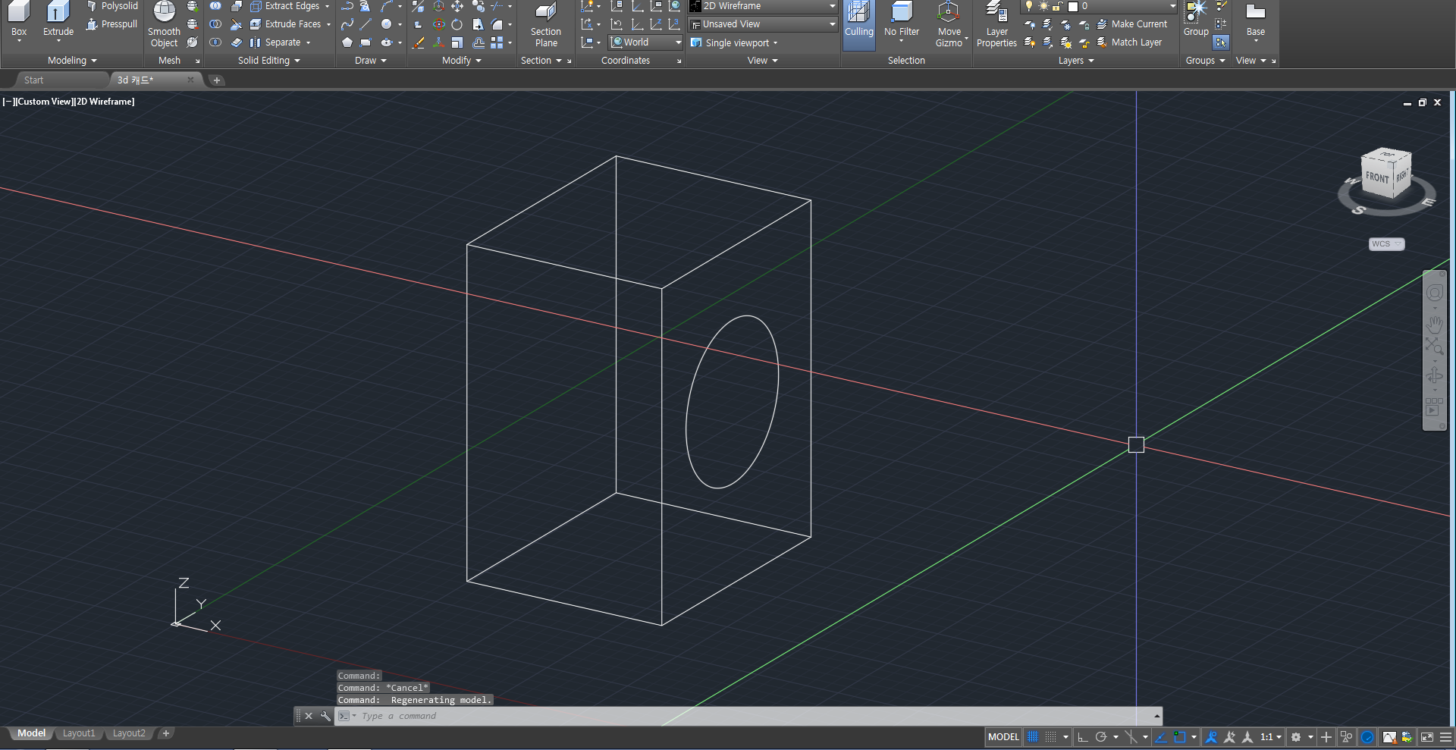Image resolution: width=1456 pixels, height=750 pixels.
Task: Click the Smooth Object tool
Action: coord(164,24)
